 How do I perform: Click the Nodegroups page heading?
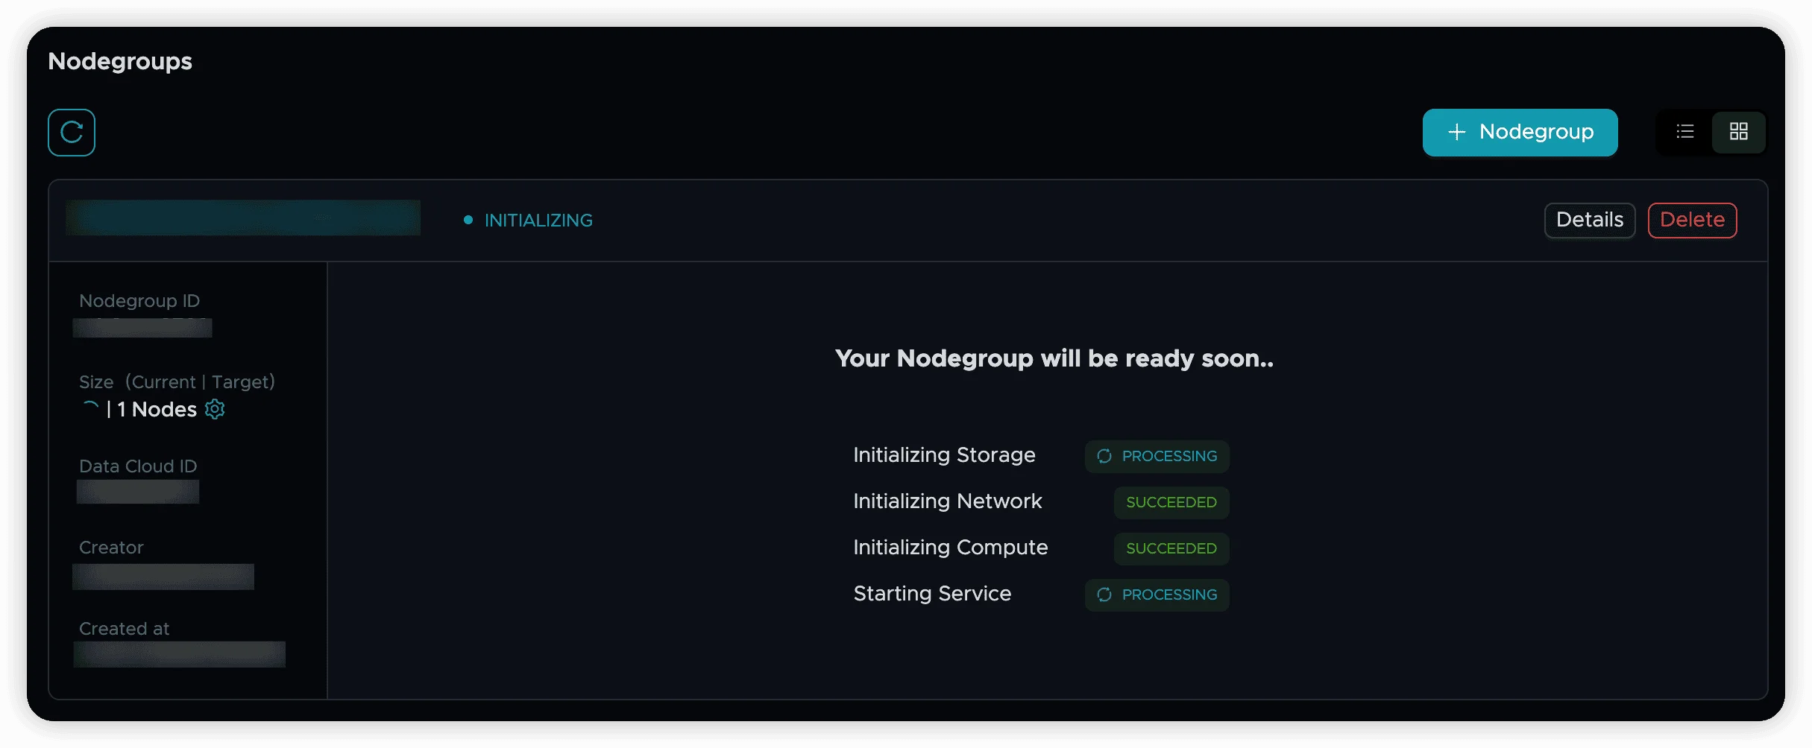click(x=120, y=61)
